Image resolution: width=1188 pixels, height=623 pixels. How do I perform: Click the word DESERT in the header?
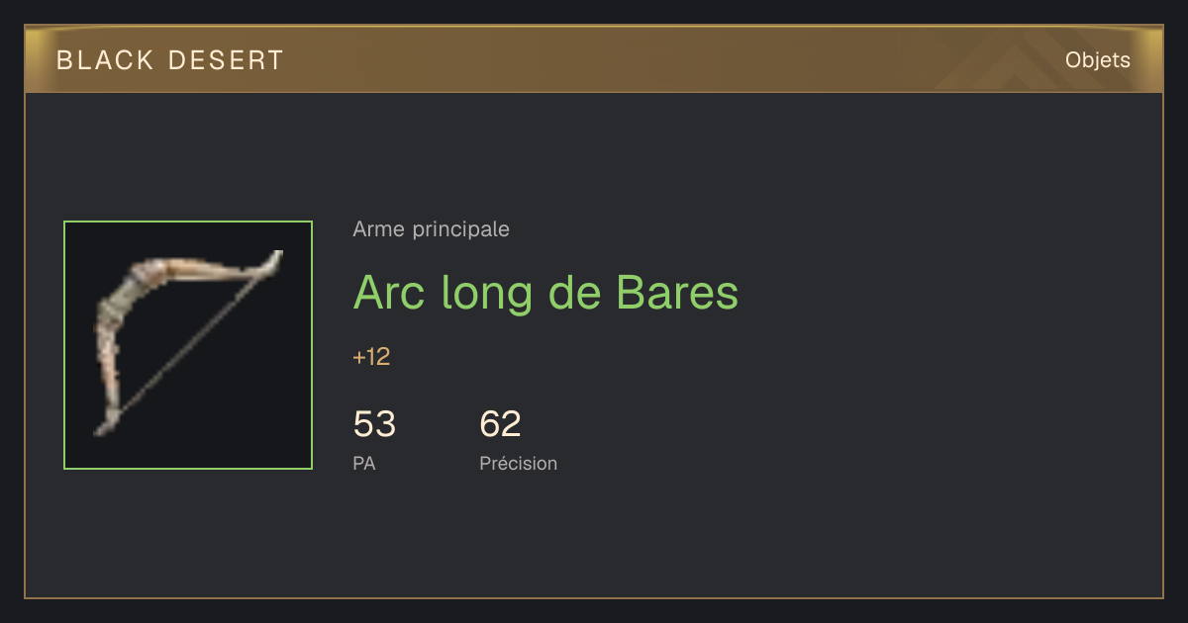[x=226, y=60]
